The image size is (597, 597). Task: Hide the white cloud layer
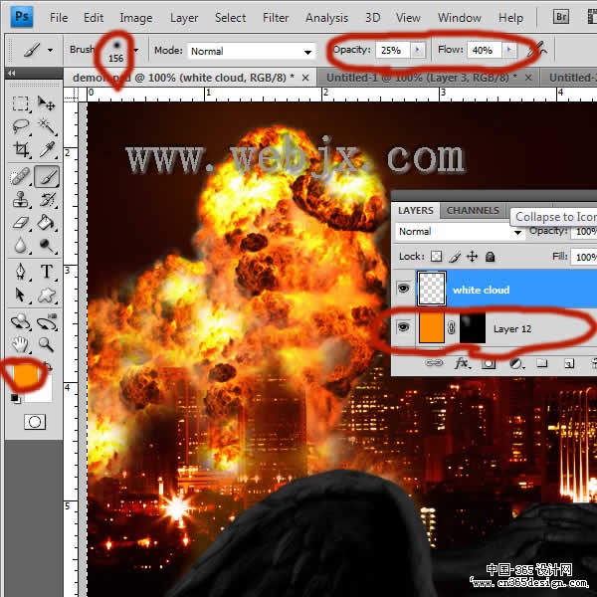tap(403, 289)
